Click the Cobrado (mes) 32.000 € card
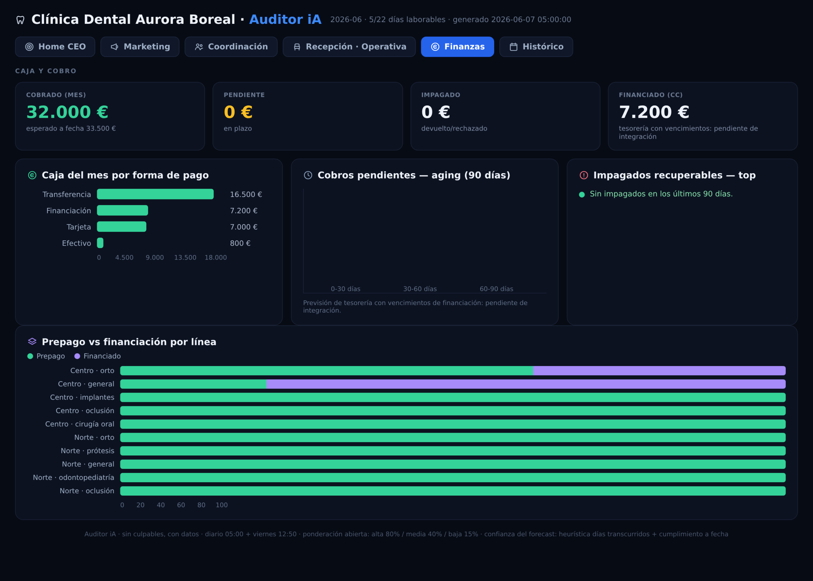 (x=110, y=116)
